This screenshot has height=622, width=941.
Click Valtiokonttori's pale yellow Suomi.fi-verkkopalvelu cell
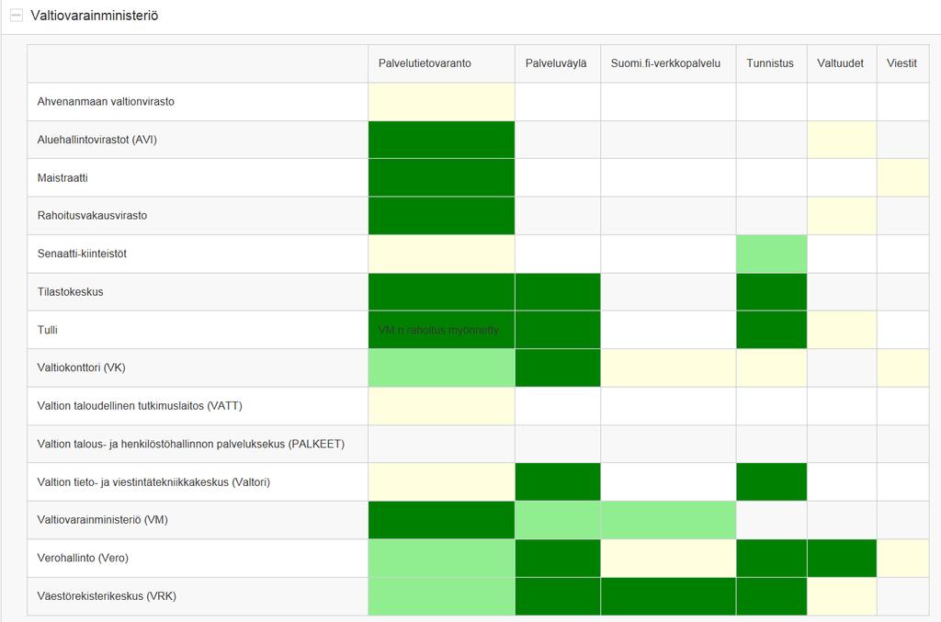669,368
